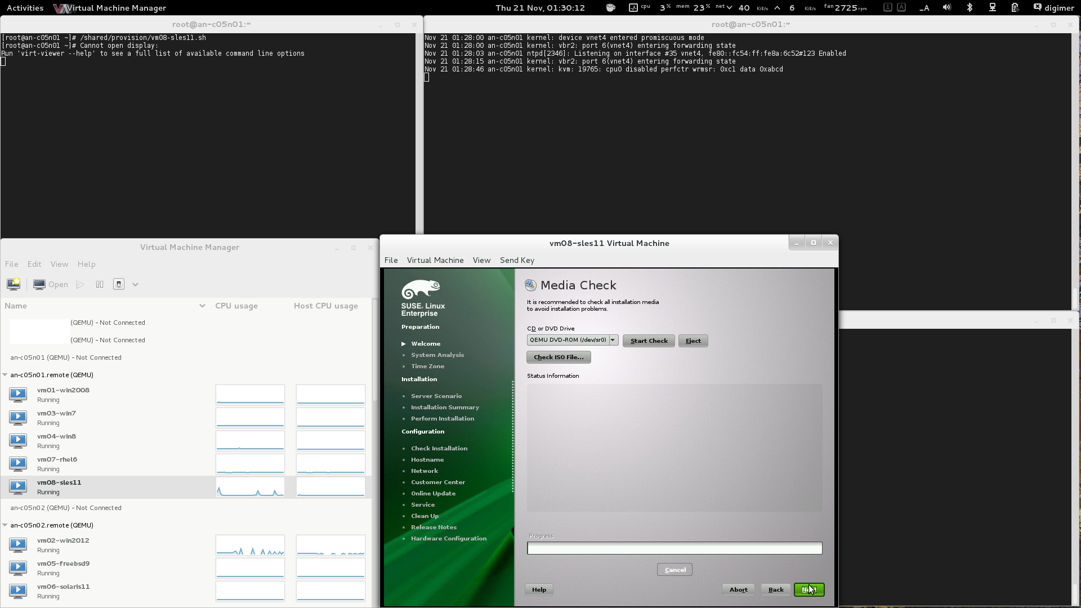Click the Back button in SUSE installer
Viewport: 1081px width, 608px height.
point(776,589)
